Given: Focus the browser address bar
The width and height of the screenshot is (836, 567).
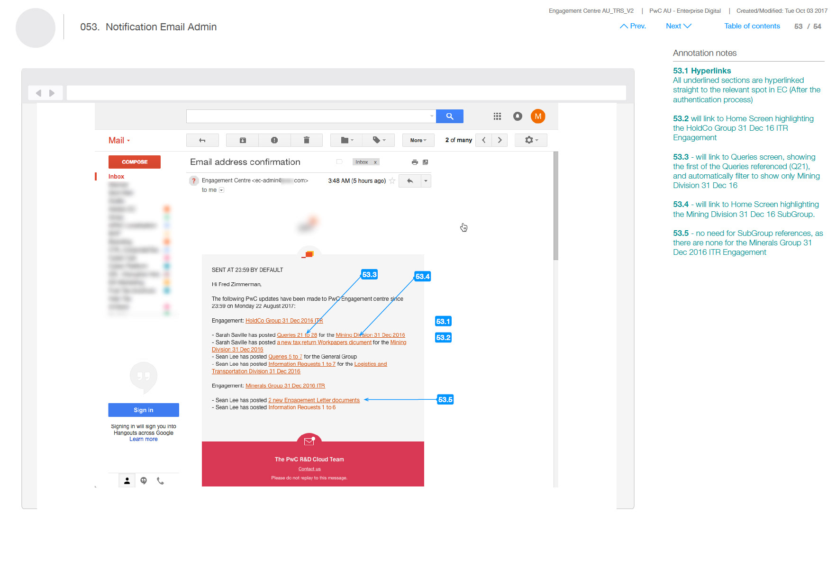Looking at the screenshot, I should click(346, 93).
